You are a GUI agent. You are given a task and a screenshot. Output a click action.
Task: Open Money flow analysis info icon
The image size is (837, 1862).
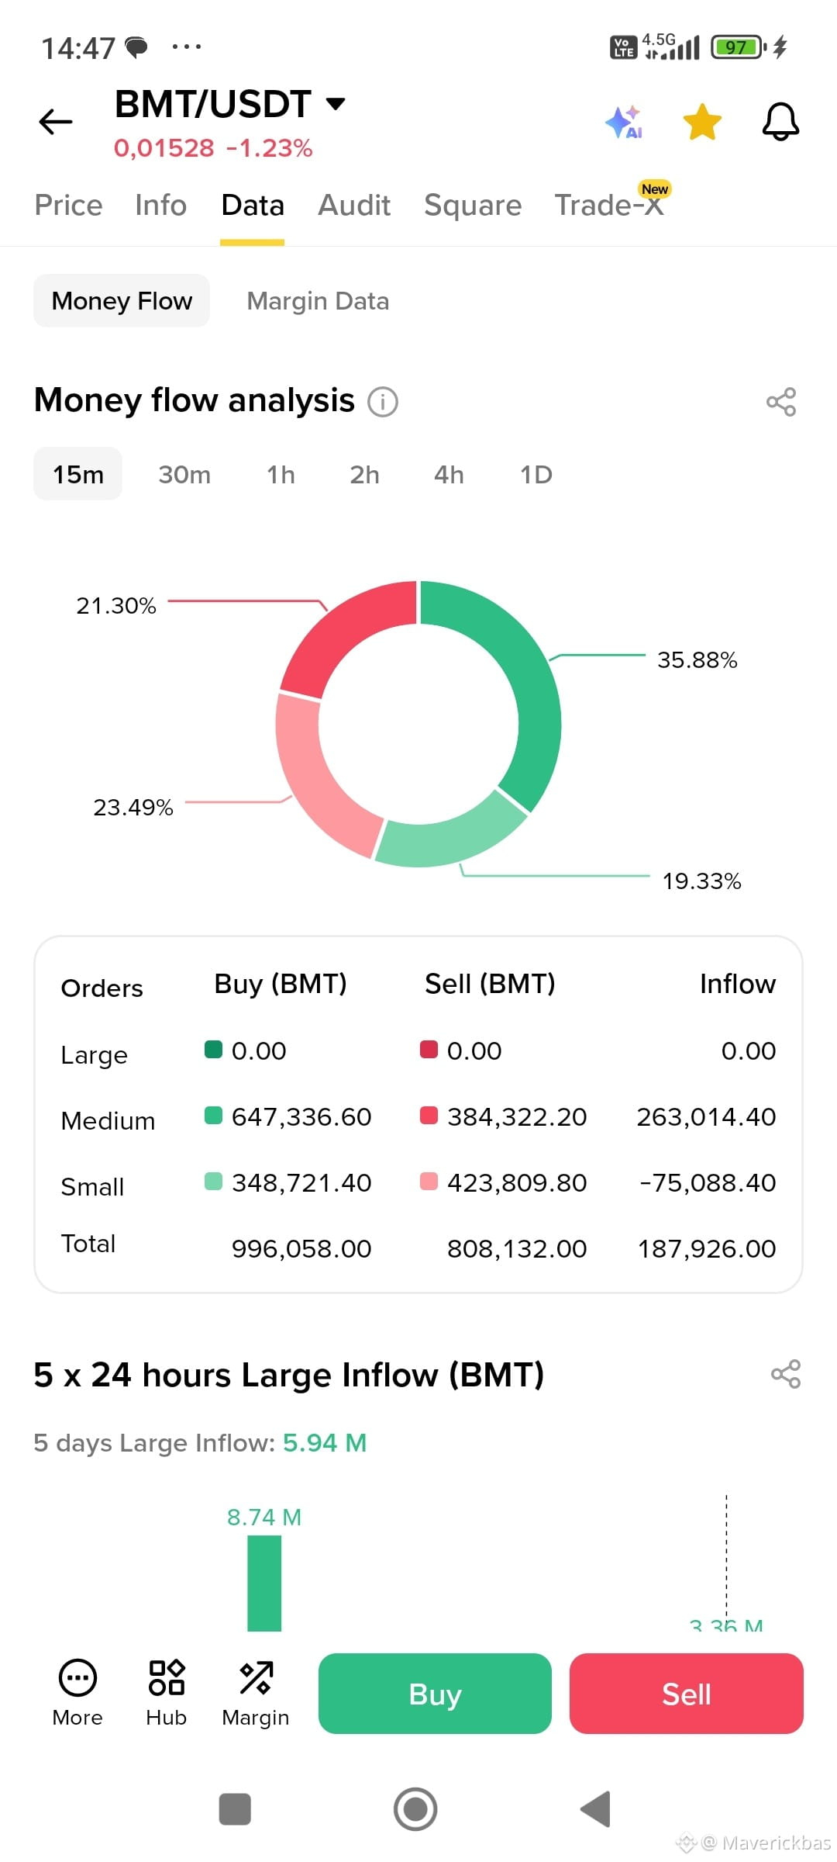(383, 402)
